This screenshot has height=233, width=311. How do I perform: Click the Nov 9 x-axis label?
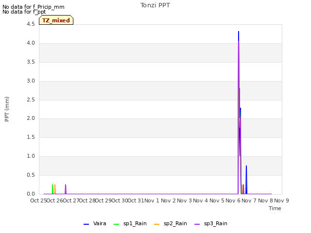282,200
